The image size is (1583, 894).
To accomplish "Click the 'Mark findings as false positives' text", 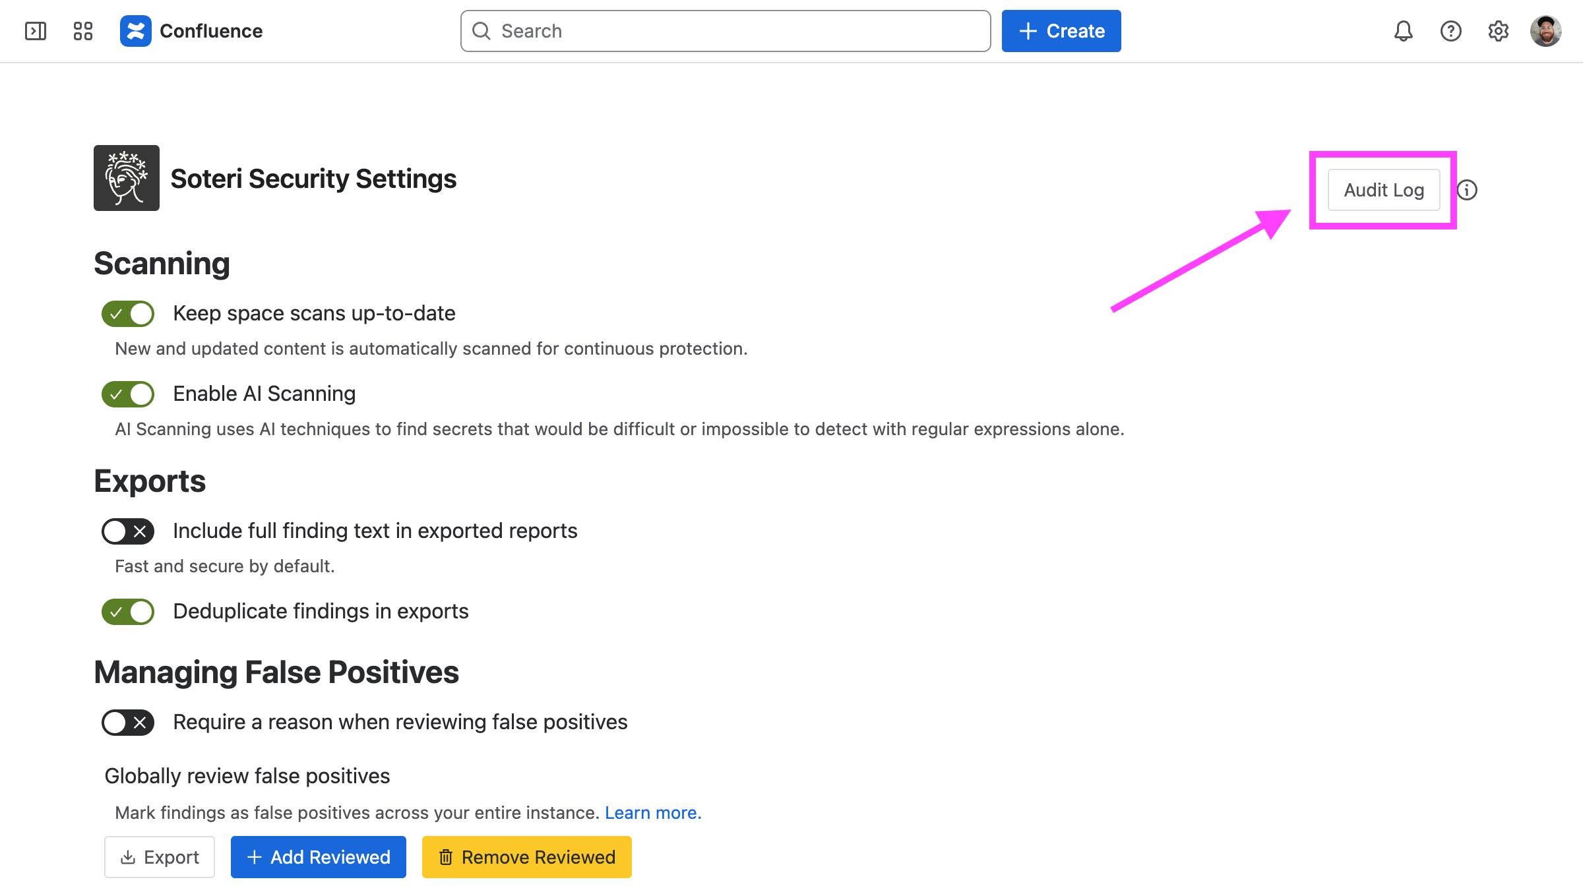I will 357,813.
